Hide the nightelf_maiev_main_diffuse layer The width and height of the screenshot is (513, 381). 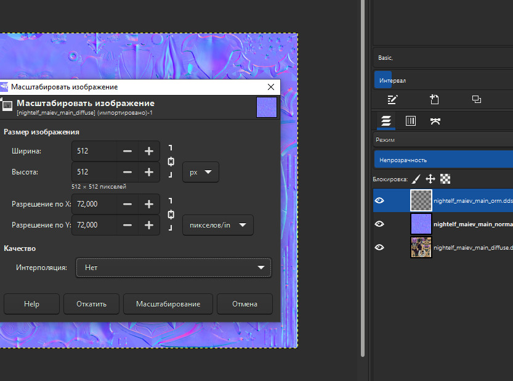[x=379, y=247]
